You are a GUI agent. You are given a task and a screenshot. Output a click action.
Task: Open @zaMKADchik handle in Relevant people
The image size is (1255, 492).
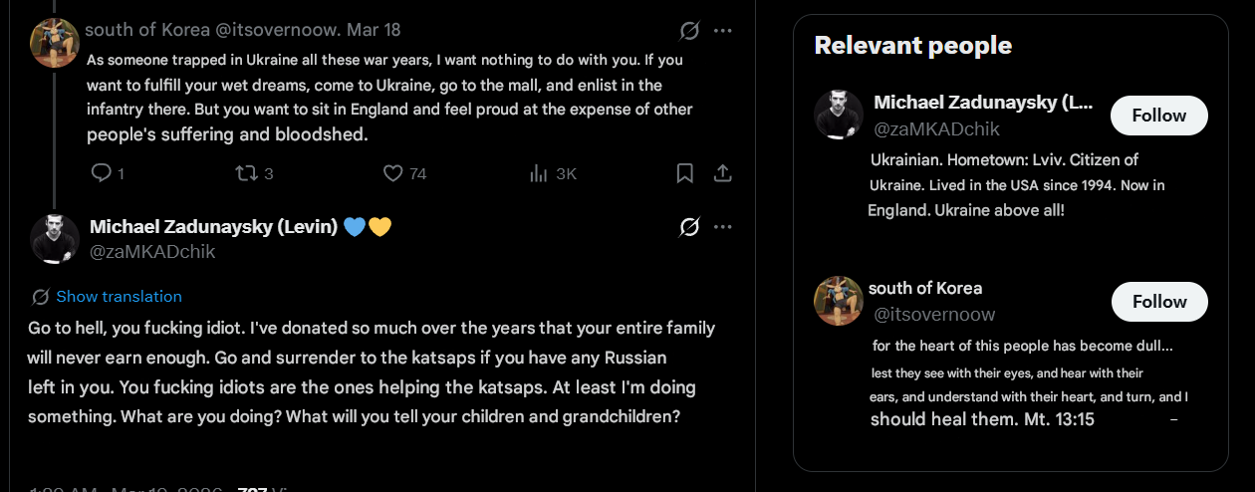tap(936, 129)
